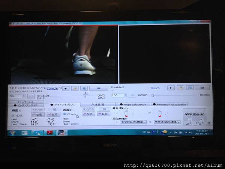Click the window switcher icon on taskbar
This screenshot has height=169, width=225.
point(24,133)
